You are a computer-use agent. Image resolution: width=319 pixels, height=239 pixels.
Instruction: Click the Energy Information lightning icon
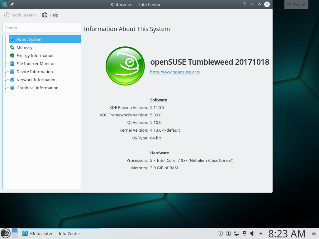pos(12,55)
